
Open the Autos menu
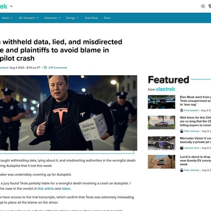pos(5,18)
